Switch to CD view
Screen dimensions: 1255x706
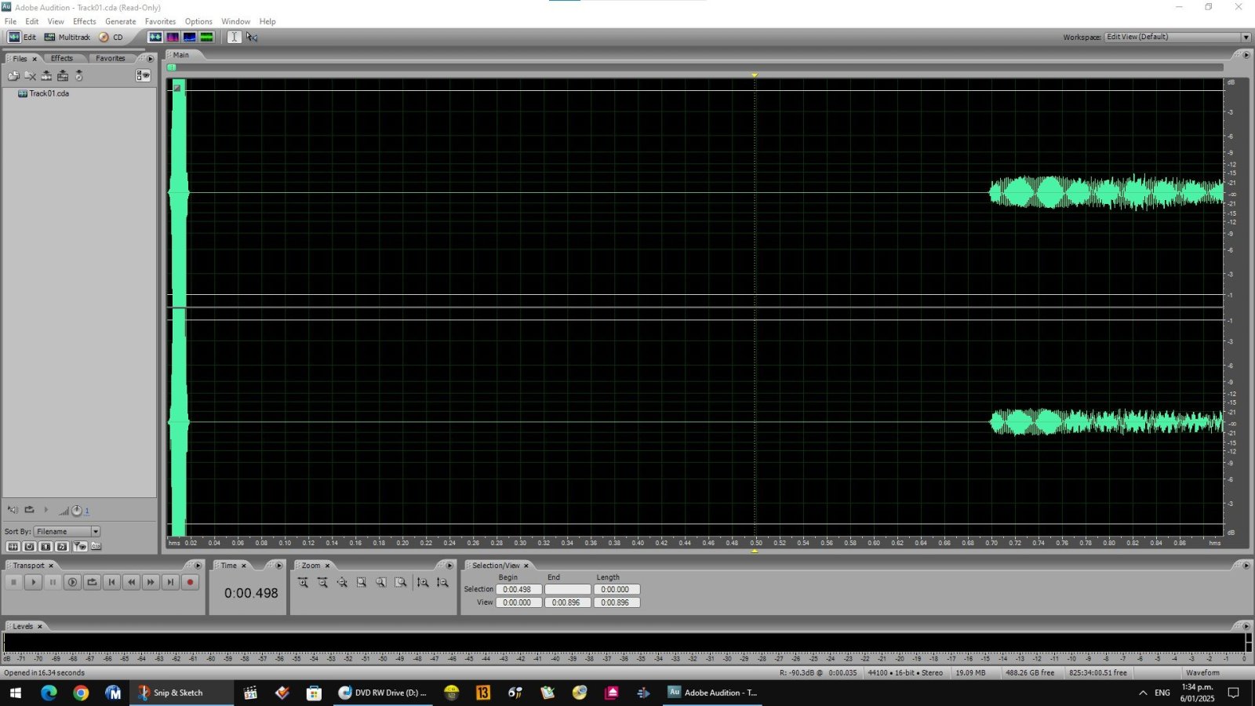tap(111, 37)
